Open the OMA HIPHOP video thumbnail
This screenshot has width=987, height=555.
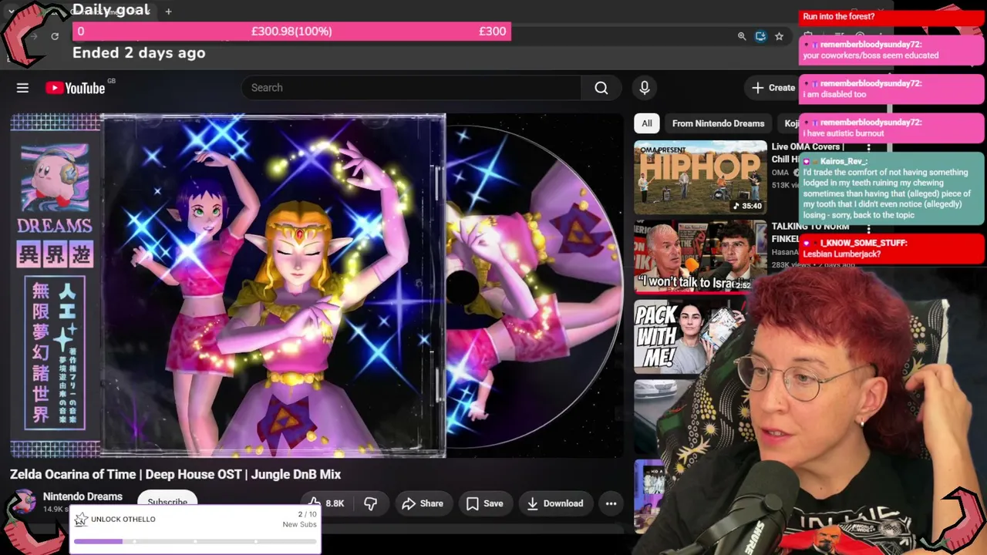700,177
